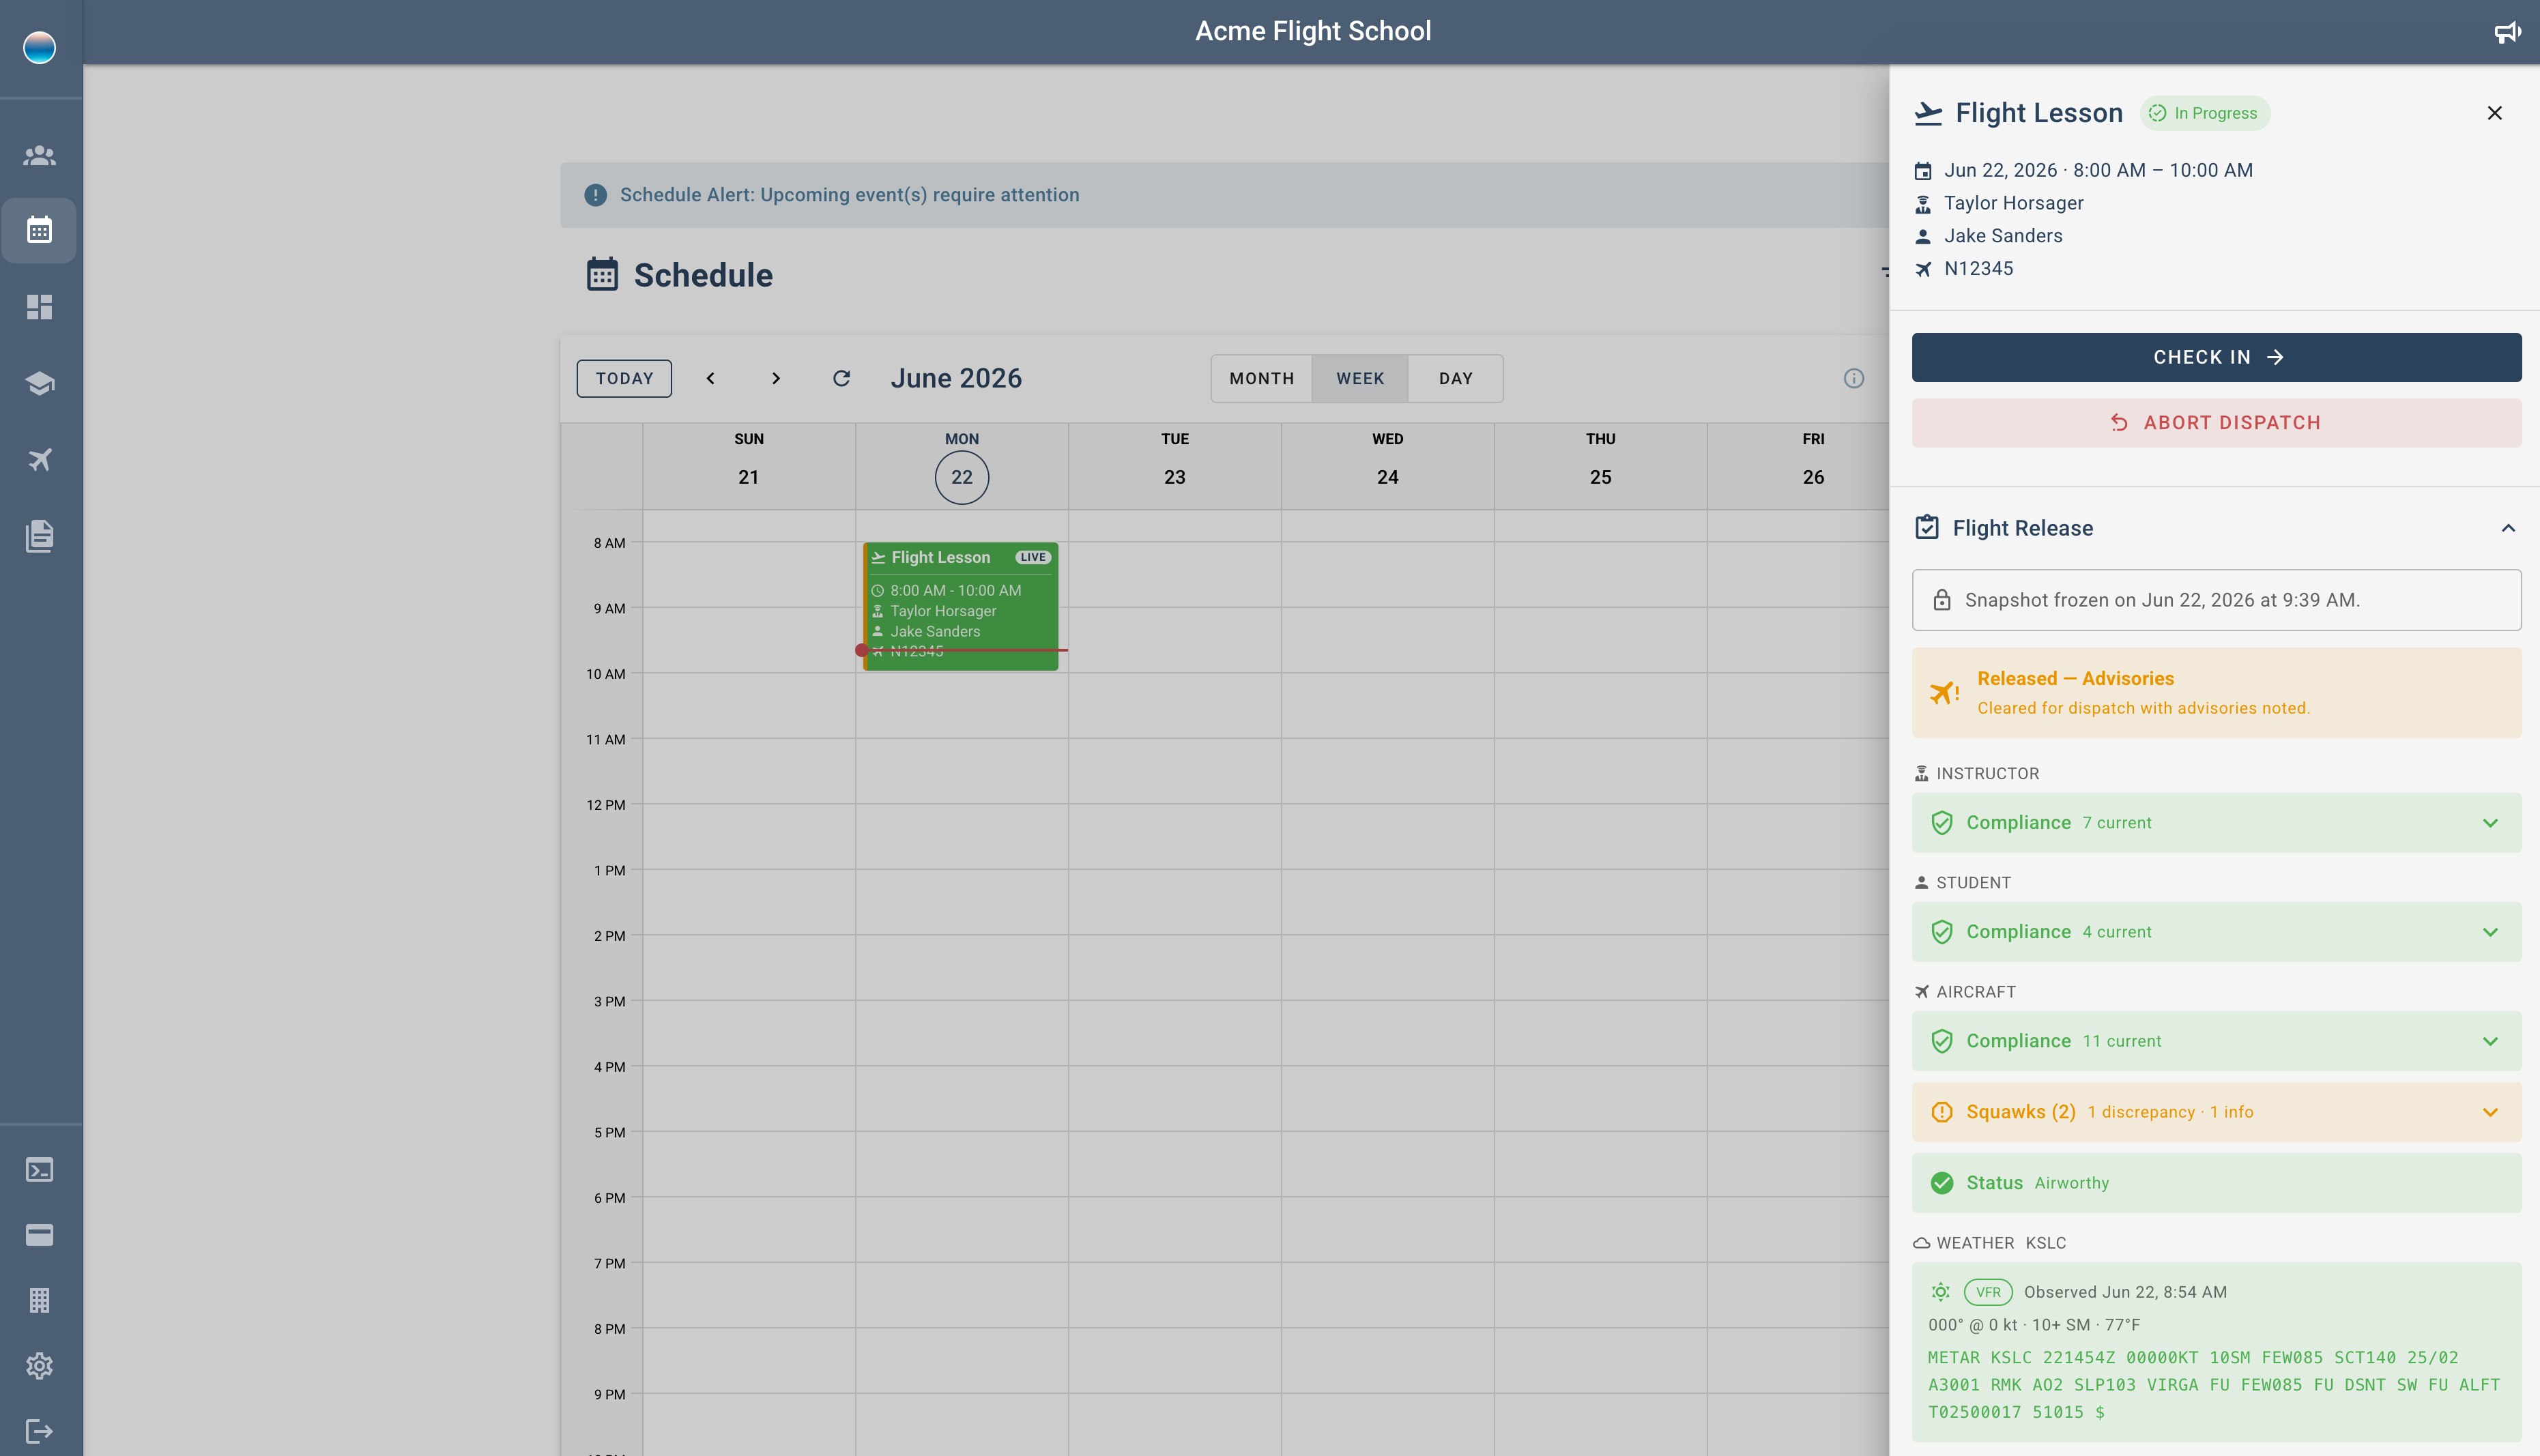The width and height of the screenshot is (2540, 1456).
Task: Click the app logo in the sidebar
Action: 39,47
